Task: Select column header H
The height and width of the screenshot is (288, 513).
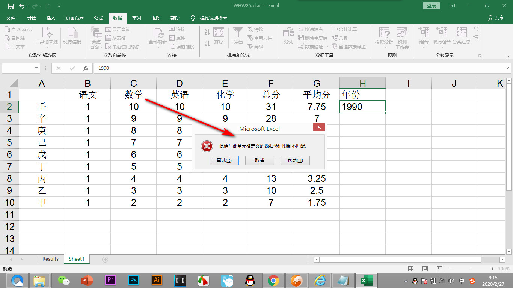Action: 362,83
